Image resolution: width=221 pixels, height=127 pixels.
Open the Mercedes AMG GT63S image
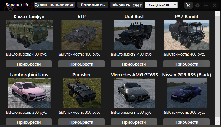134,93
